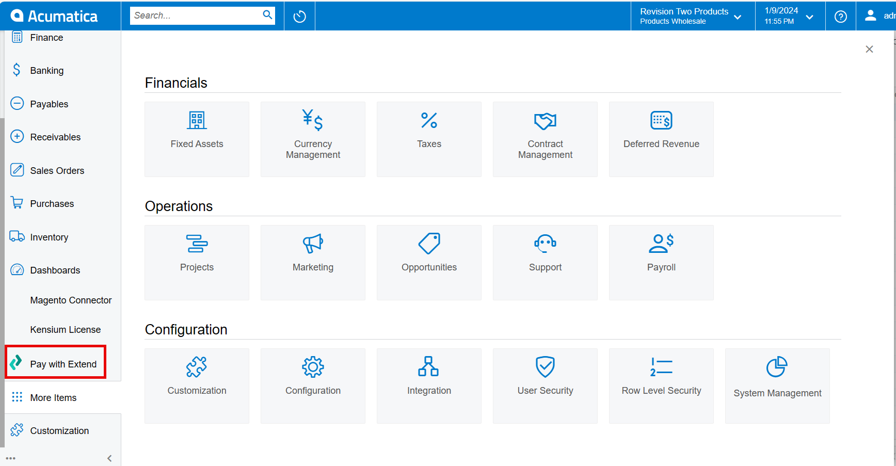Click the More Items menu entry
This screenshot has width=896, height=466.
[53, 397]
